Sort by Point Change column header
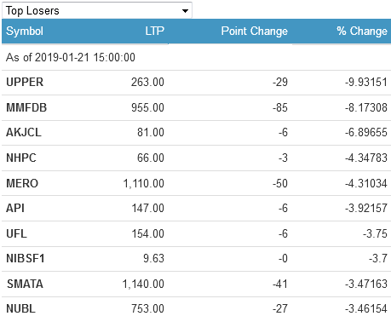Screen dimensions: 391x316 click(x=255, y=31)
